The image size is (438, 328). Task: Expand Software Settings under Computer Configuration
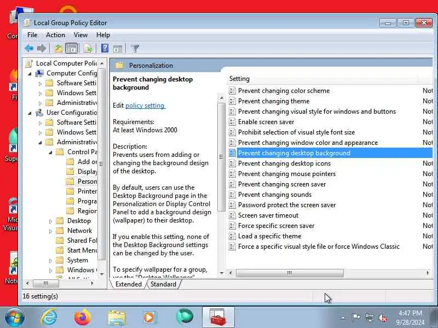[40, 84]
